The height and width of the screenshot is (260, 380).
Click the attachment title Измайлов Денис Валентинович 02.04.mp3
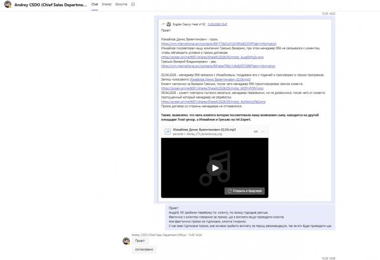tap(204, 129)
